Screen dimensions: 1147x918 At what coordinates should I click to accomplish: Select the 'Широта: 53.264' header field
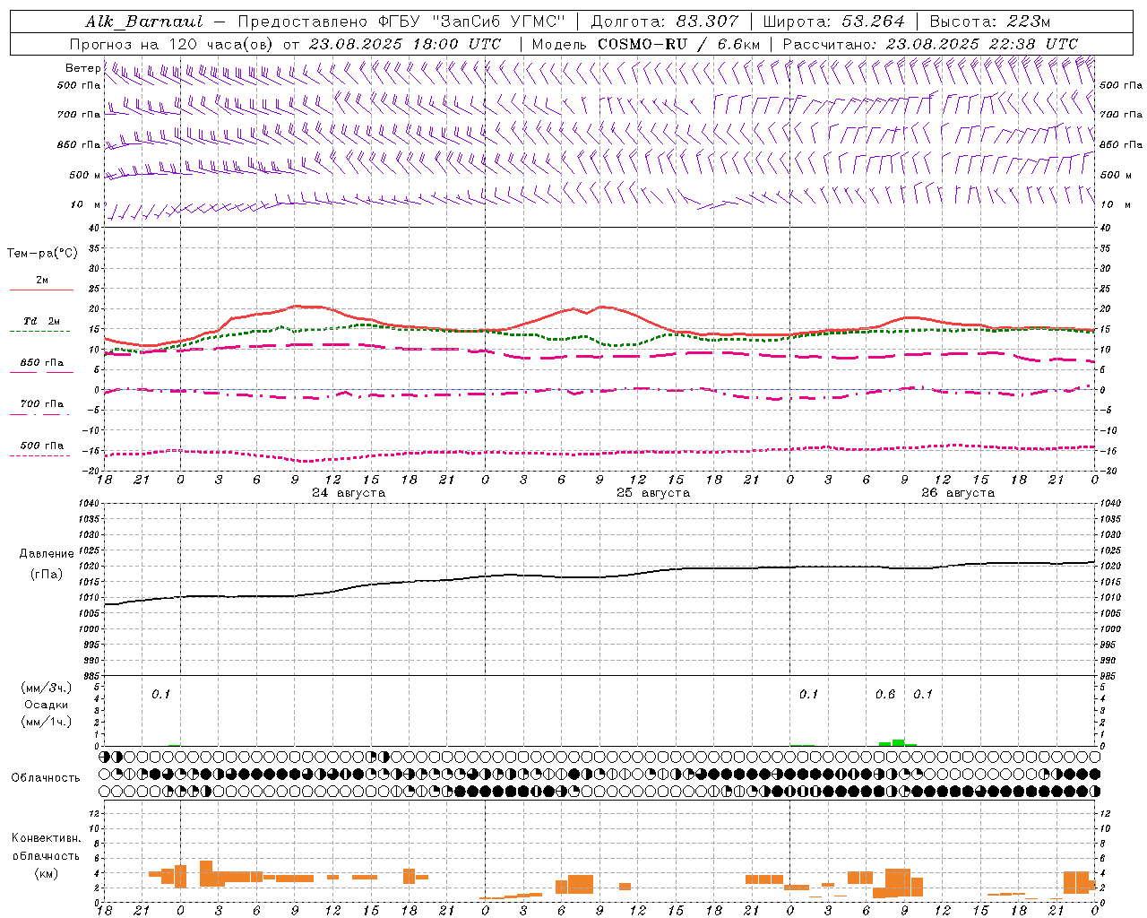pyautogui.click(x=833, y=22)
